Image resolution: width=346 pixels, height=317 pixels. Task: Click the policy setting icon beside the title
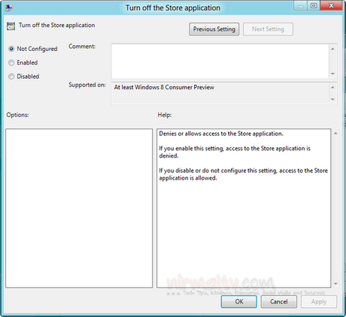tap(11, 26)
